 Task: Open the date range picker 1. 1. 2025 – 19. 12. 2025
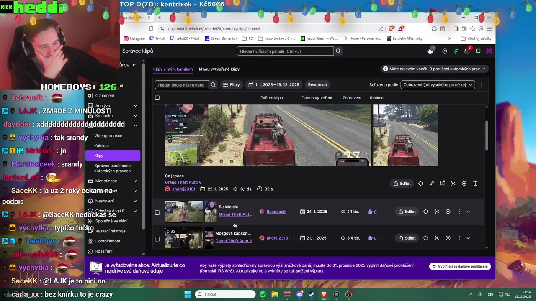(274, 84)
